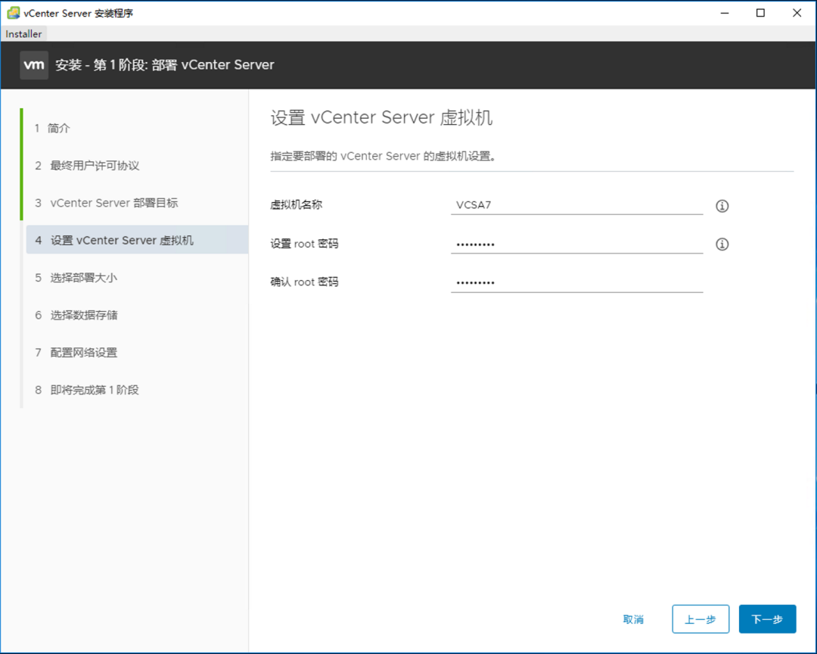Proceed with 下一步 button
The image size is (817, 654).
(x=767, y=619)
